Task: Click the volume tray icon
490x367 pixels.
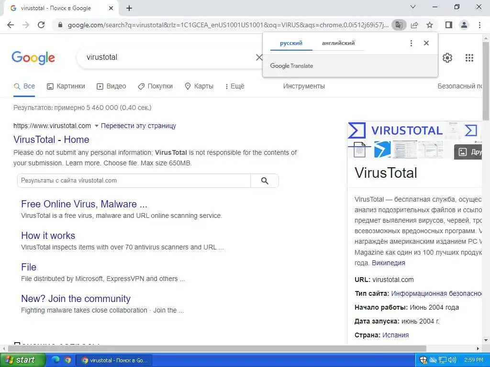Action: pos(452,360)
